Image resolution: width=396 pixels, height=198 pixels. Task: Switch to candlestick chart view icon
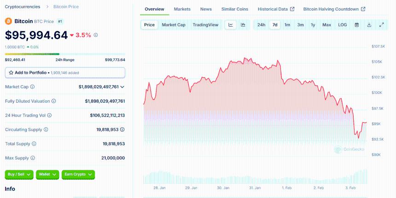(x=243, y=25)
